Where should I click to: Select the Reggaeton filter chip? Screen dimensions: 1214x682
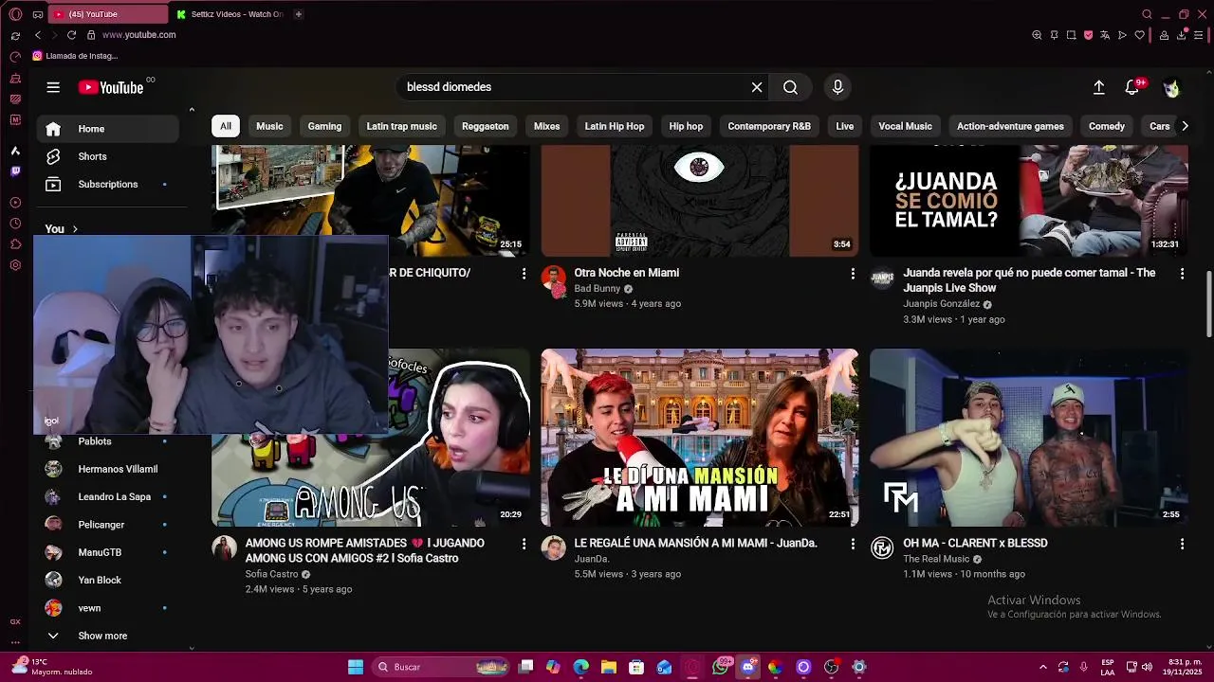pos(486,126)
